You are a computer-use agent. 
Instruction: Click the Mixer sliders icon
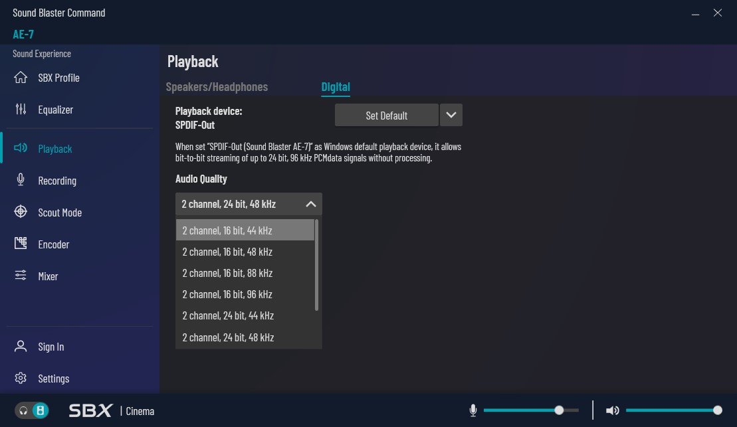(20, 276)
